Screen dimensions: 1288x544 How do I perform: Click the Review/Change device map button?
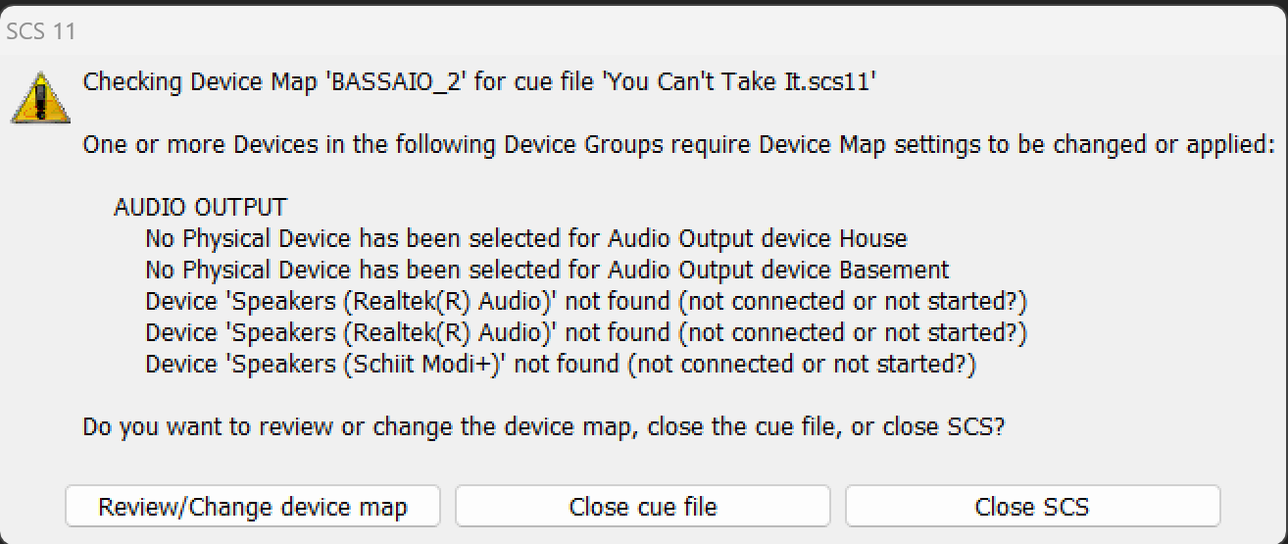253,507
